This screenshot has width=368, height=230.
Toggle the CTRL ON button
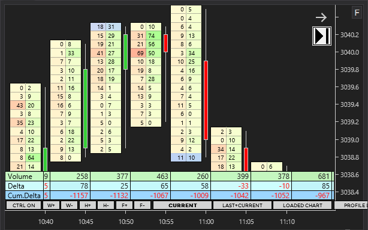tap(24, 205)
